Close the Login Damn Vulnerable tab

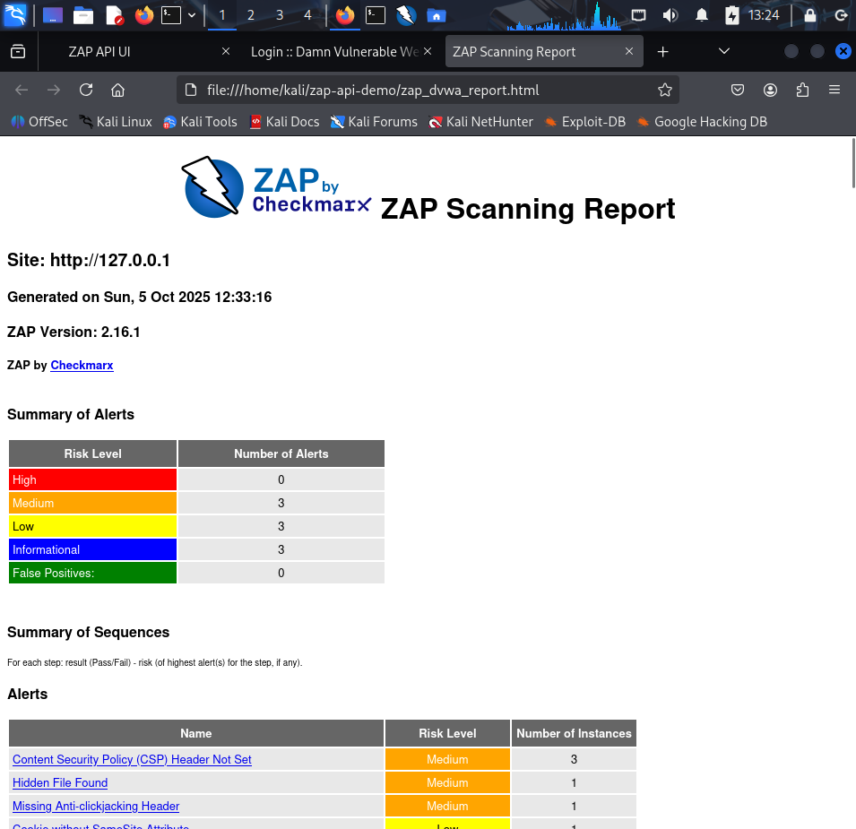click(x=428, y=51)
